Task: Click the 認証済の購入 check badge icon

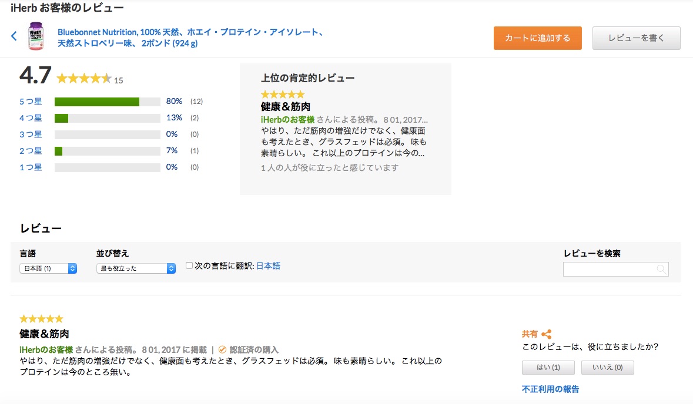Action: tap(222, 350)
